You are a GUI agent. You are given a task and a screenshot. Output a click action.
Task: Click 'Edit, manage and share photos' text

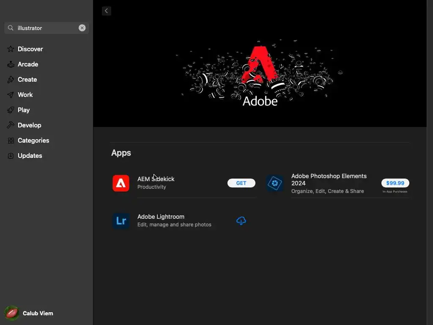tap(174, 225)
